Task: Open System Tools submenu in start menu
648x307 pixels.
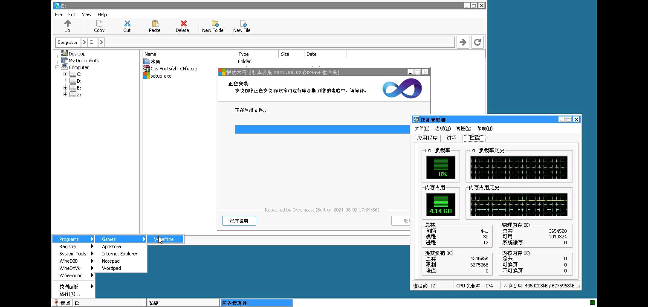Action: (73, 254)
